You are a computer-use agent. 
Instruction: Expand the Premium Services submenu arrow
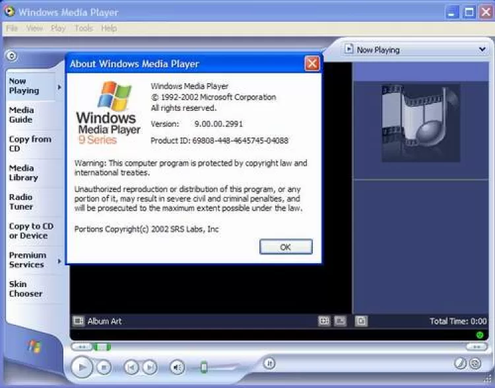59,261
